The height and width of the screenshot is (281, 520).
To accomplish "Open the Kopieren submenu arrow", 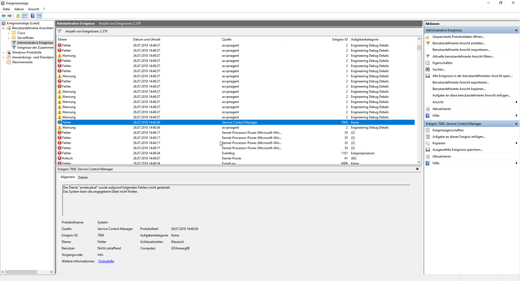I will click(x=516, y=143).
